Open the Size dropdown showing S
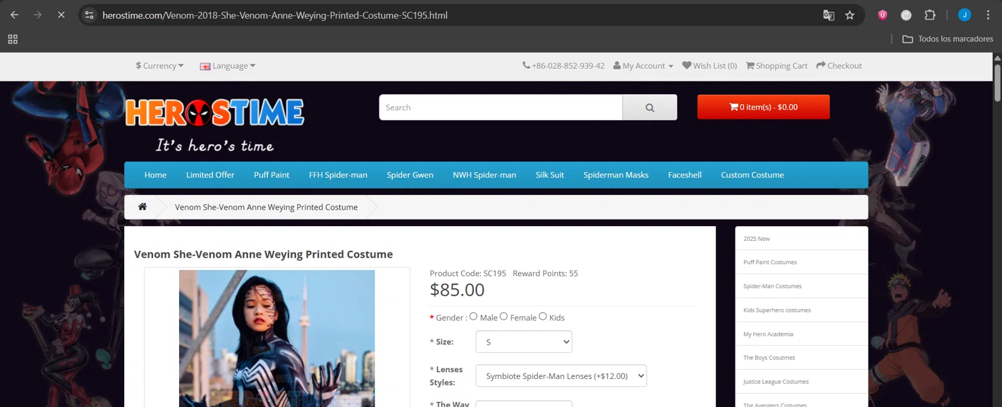 524,342
